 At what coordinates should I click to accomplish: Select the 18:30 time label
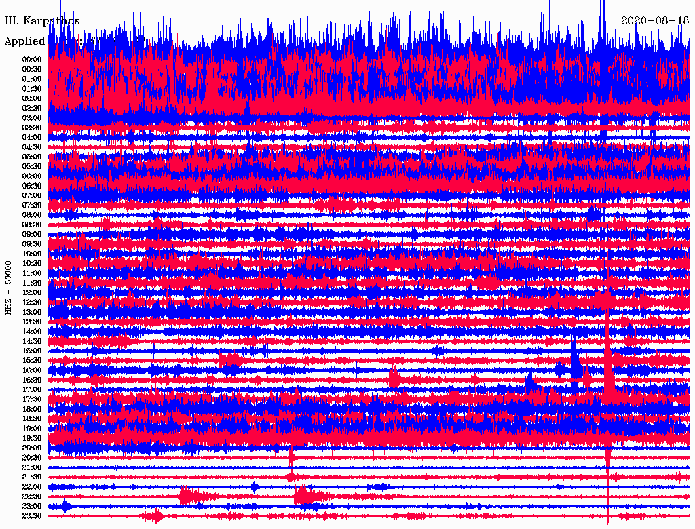32,418
